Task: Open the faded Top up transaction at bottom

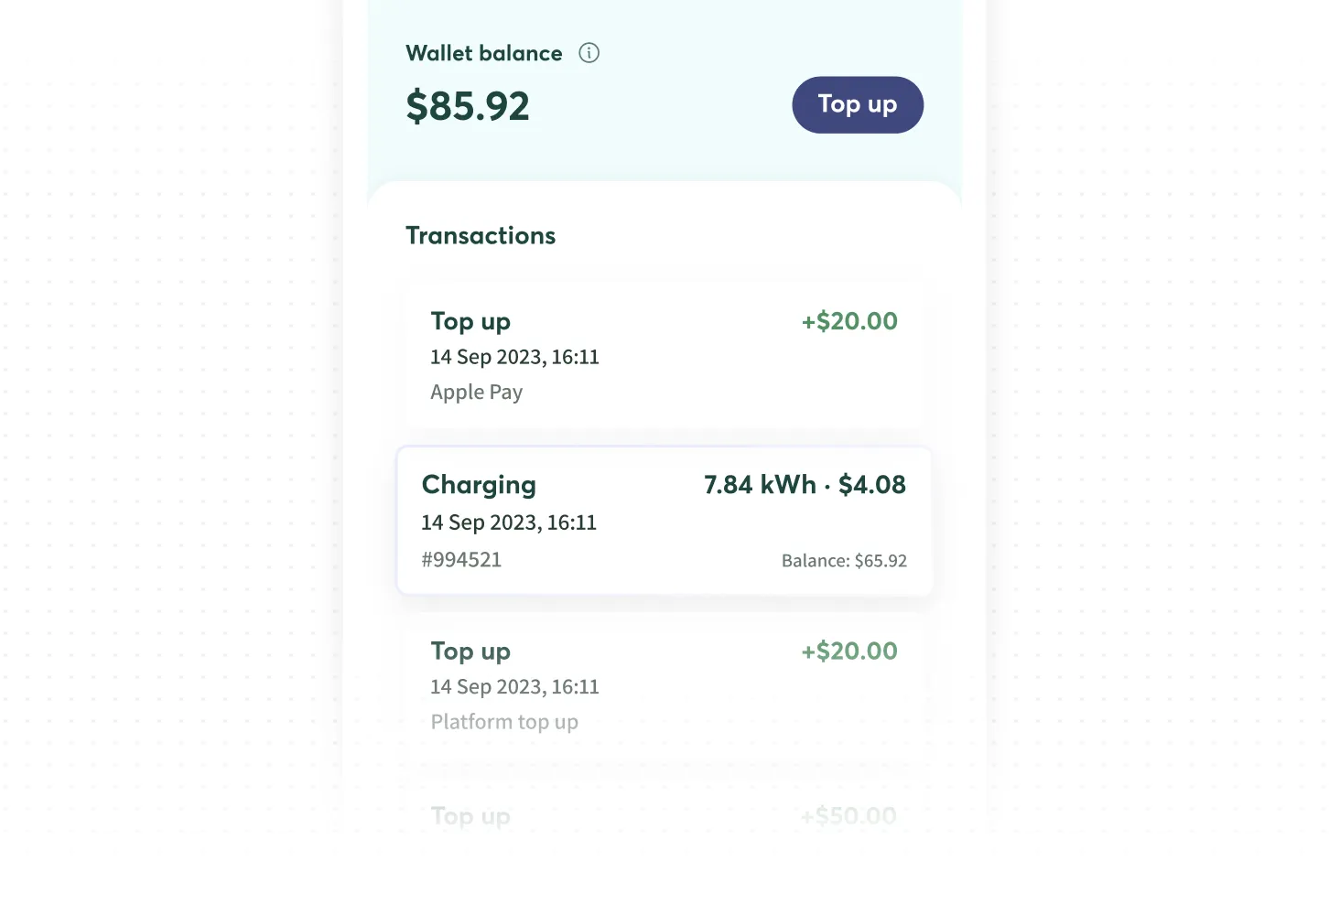Action: click(x=470, y=816)
